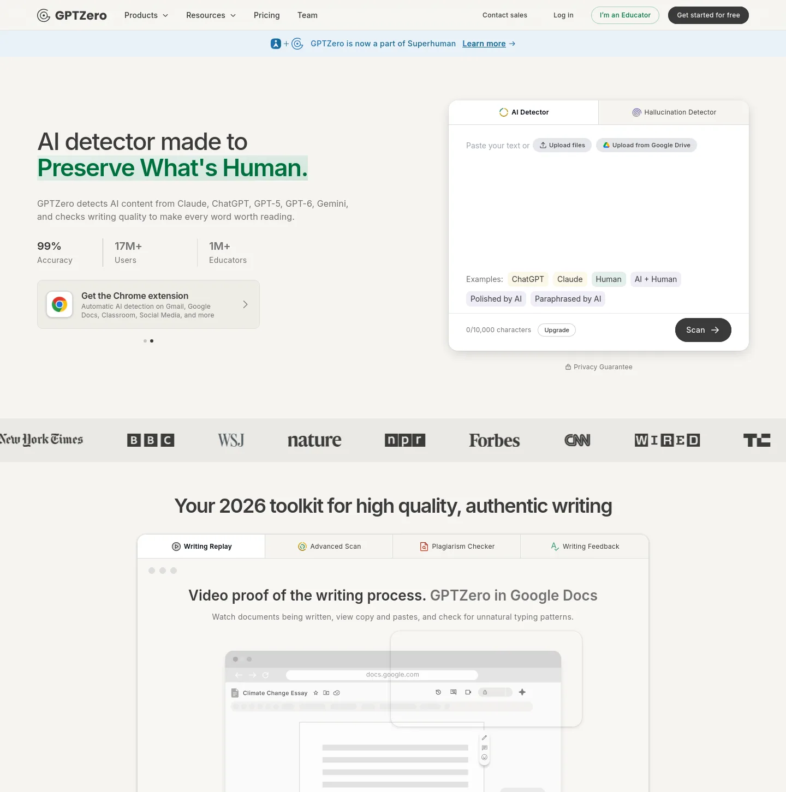The image size is (786, 792).
Task: Click the Chrome icon on the extension card
Action: (x=59, y=304)
